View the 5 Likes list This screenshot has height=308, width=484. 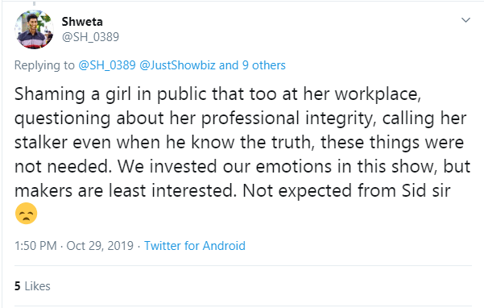point(32,286)
